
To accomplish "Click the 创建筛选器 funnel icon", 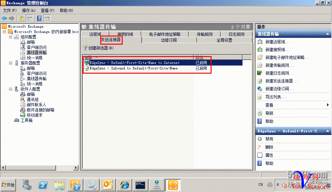I will [85, 48].
